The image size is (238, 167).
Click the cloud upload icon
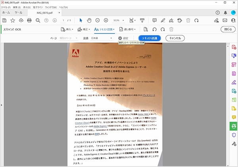[21, 20]
